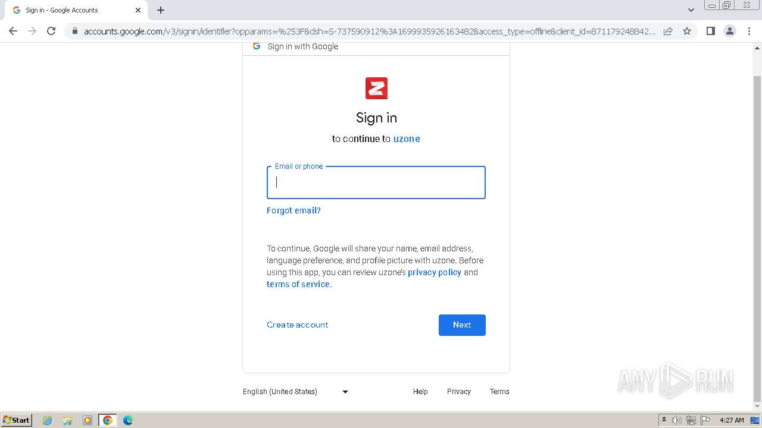Viewport: 762px width, 428px height.
Task: Restore down the Chrome window
Action: pyautogui.click(x=727, y=5)
